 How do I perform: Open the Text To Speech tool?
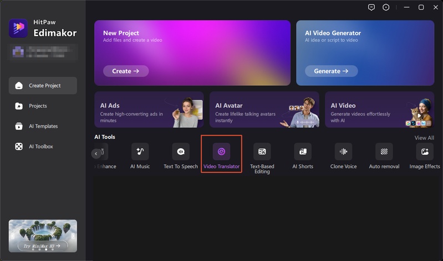pos(181,156)
